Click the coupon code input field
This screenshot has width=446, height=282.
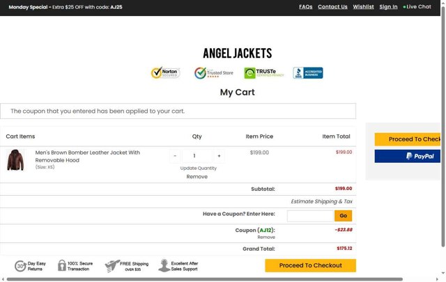(310, 216)
